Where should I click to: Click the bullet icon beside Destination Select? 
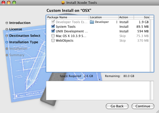click(x=7, y=36)
